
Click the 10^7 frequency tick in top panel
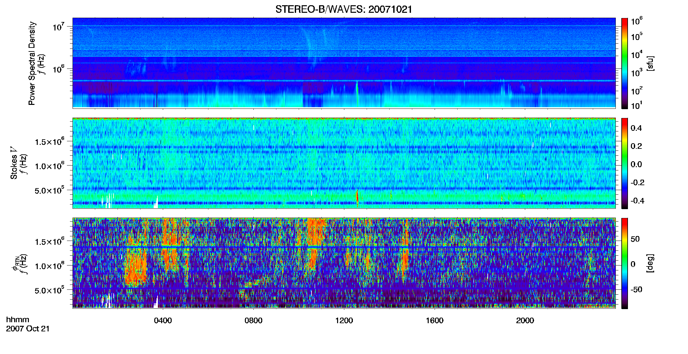tap(59, 27)
